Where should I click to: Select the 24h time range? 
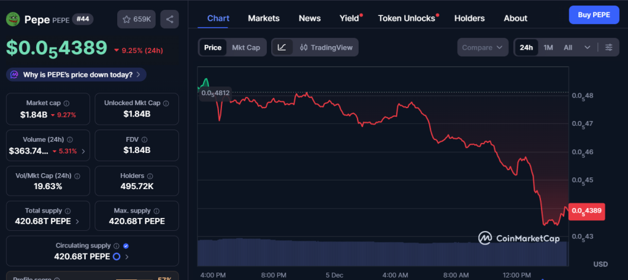[x=526, y=47]
